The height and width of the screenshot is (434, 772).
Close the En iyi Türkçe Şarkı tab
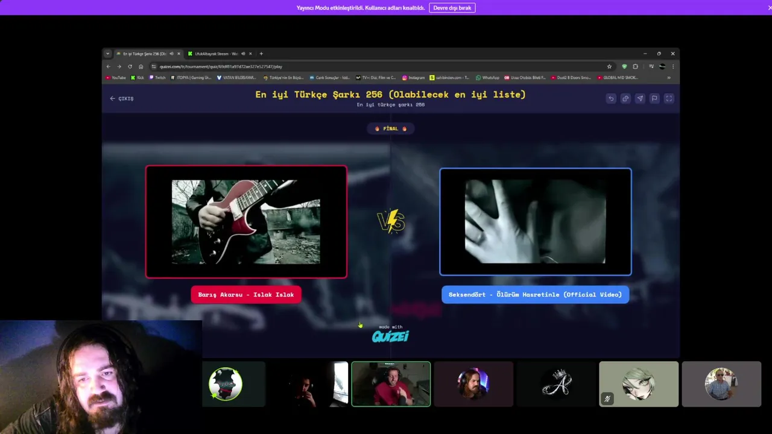(179, 54)
